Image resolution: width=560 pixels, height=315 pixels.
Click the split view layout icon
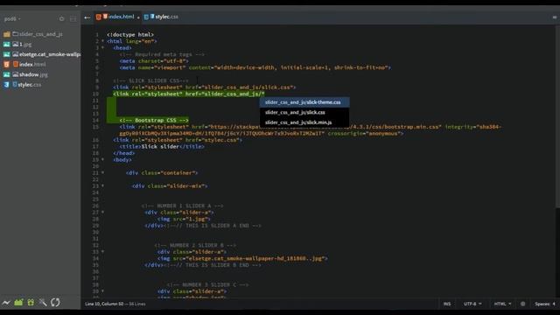point(73,19)
